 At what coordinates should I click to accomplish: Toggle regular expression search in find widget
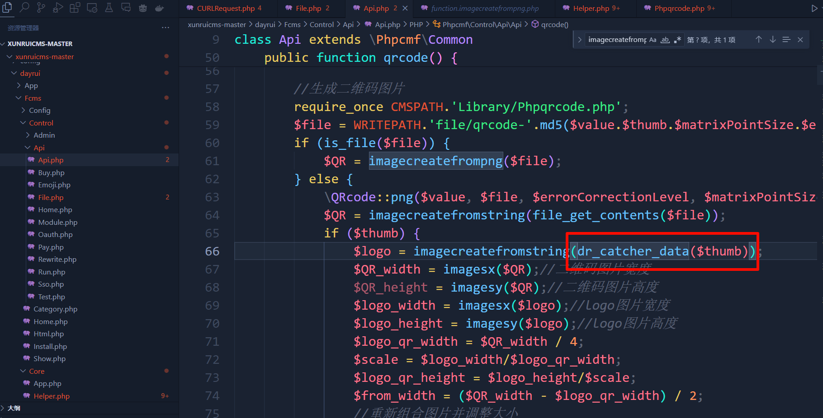click(677, 40)
